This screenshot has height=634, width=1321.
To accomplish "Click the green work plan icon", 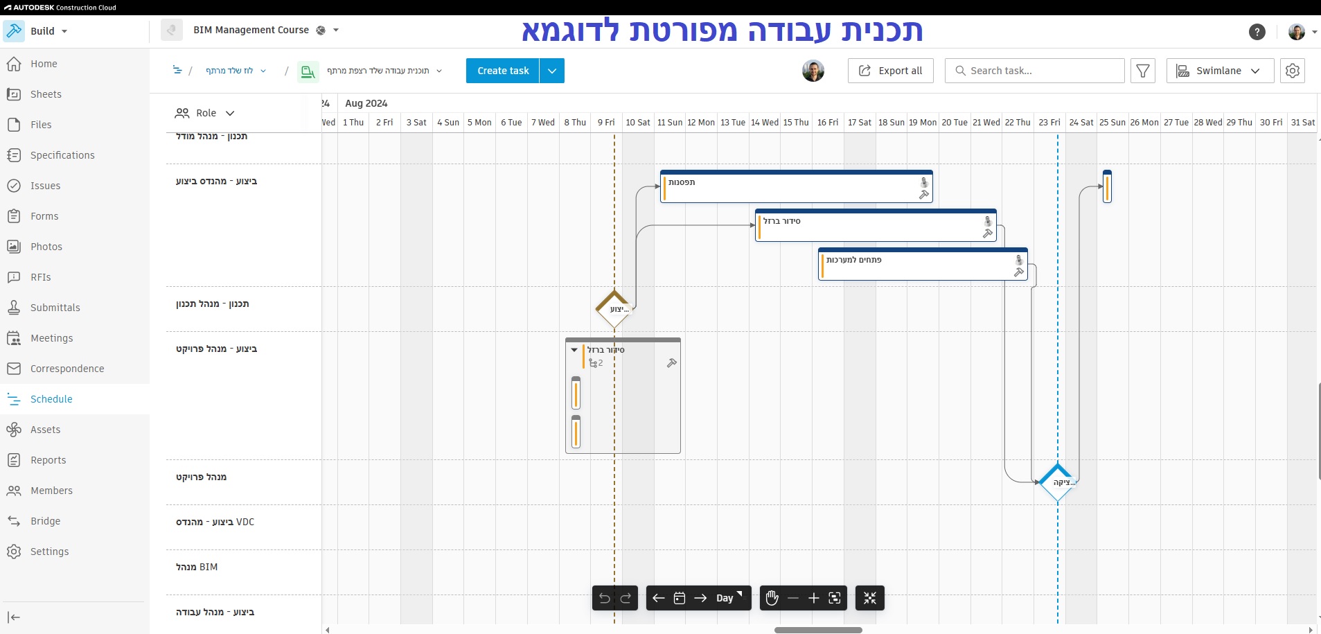I will click(308, 71).
